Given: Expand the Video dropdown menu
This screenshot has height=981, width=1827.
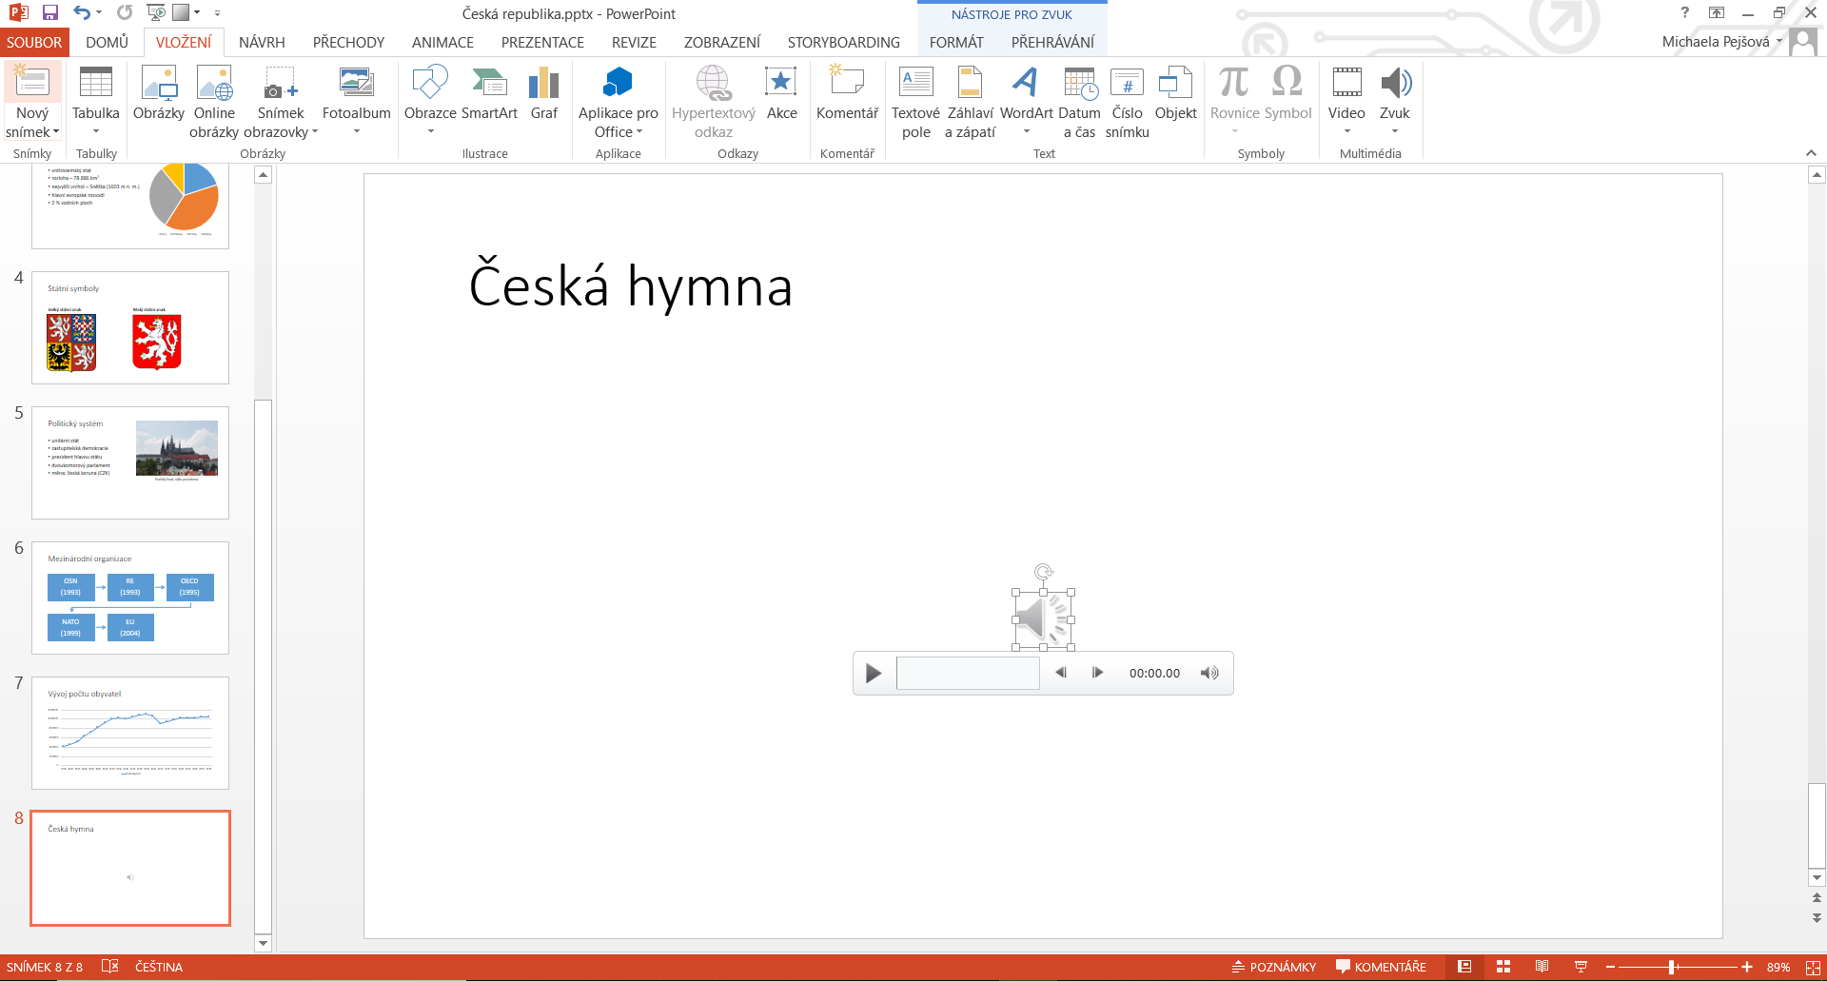Looking at the screenshot, I should click(1346, 131).
